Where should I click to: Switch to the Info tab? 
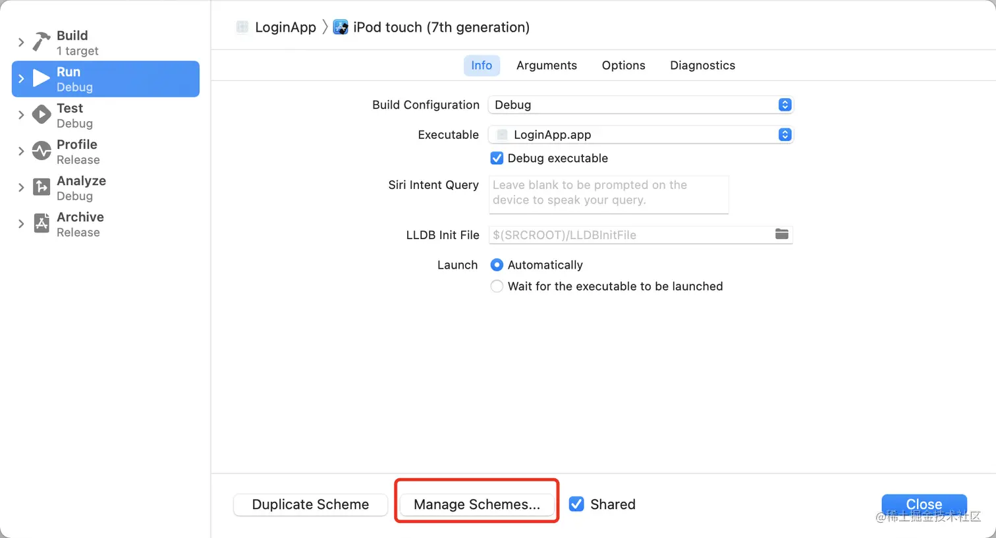tap(482, 65)
